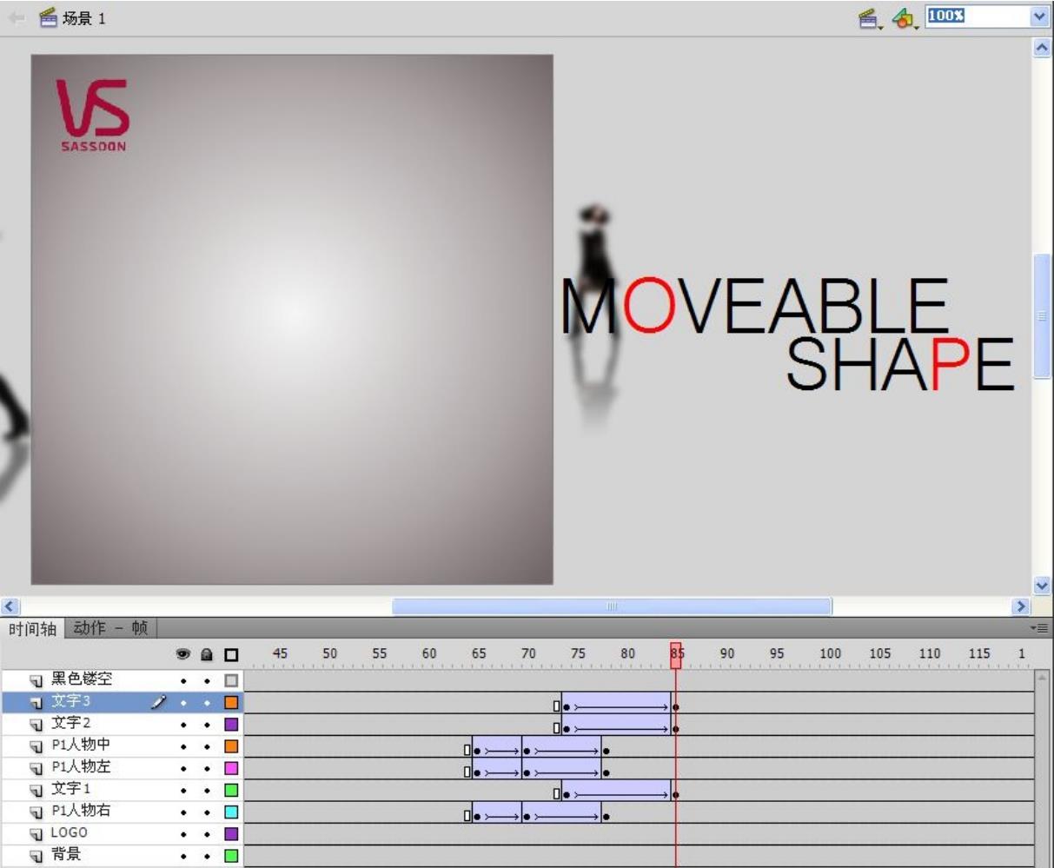Click the Edit Scene clapperboard icon
1054x868 pixels.
click(x=869, y=17)
